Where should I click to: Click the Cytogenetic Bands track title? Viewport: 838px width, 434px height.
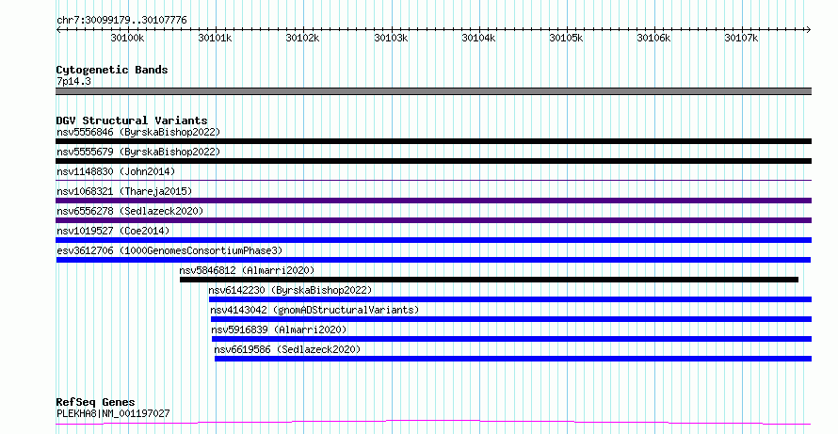click(x=112, y=70)
